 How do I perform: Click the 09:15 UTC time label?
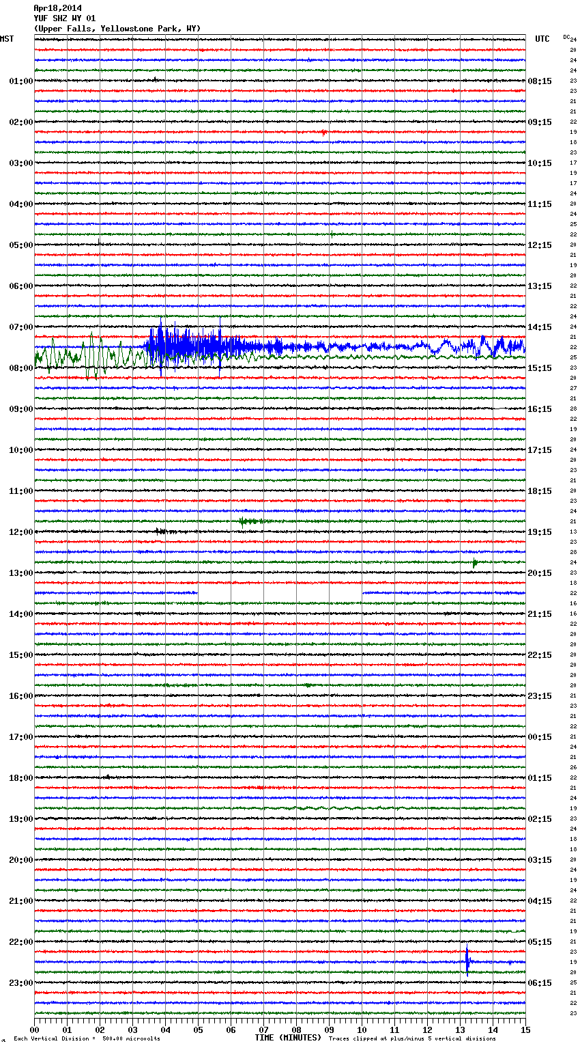(540, 122)
